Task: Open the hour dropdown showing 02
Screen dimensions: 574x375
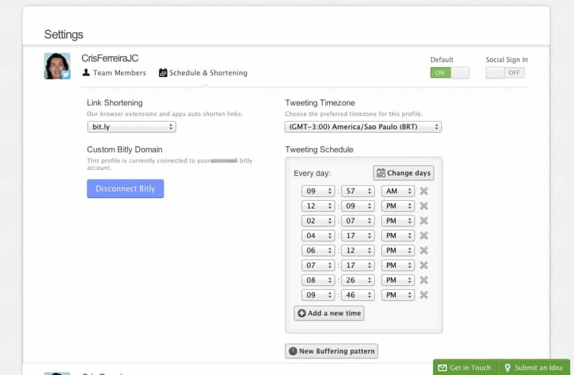Action: tap(318, 221)
